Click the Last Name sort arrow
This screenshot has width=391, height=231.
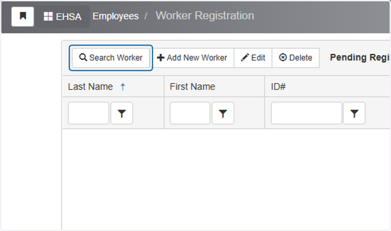tap(123, 87)
